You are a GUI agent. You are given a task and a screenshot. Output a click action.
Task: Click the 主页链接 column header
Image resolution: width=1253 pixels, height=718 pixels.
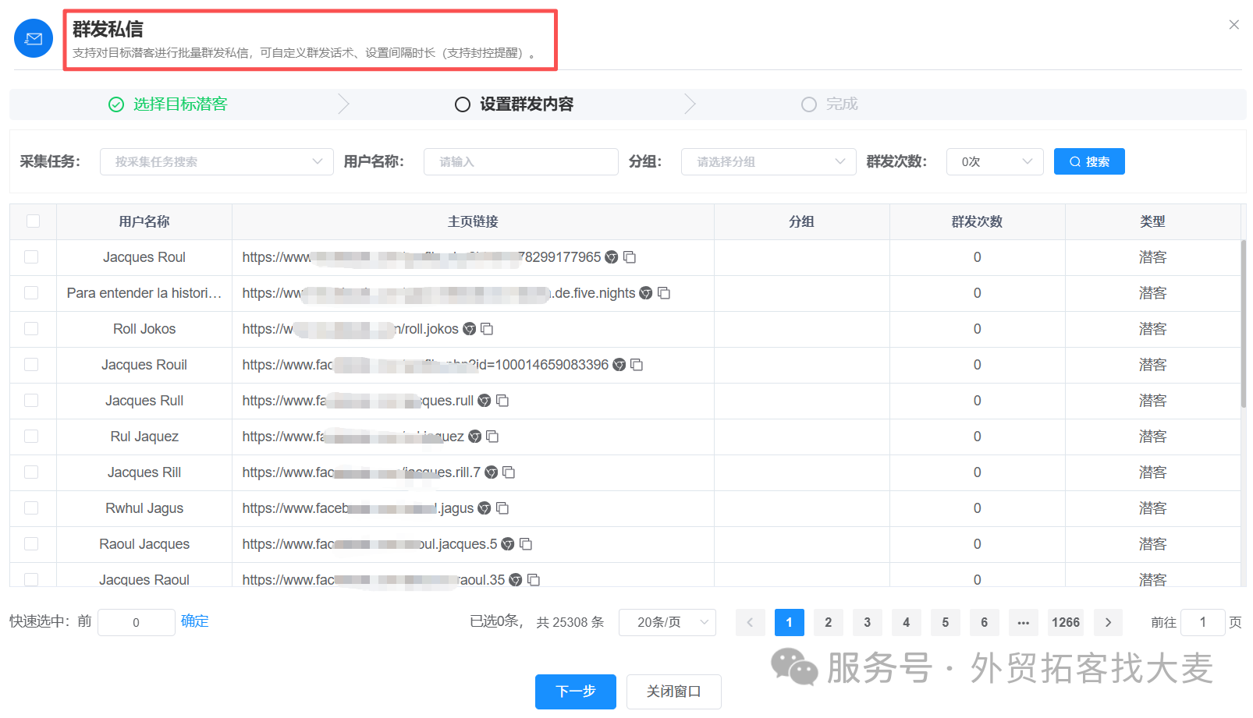click(473, 221)
